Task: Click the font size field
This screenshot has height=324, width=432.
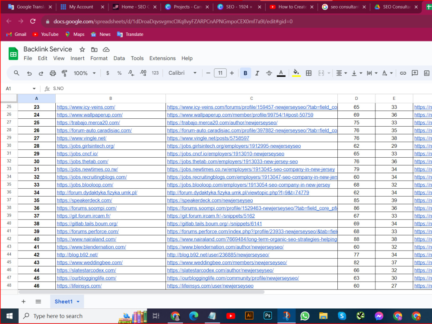Action: 220,73
